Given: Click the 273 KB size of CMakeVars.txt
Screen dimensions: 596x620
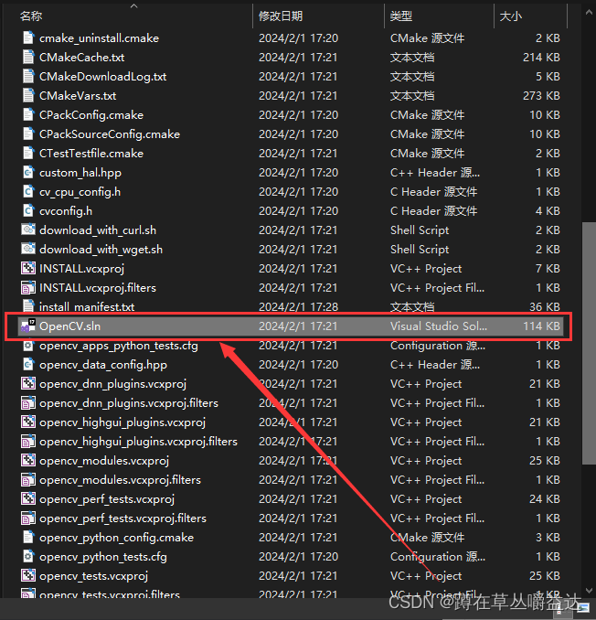Looking at the screenshot, I should point(541,96).
